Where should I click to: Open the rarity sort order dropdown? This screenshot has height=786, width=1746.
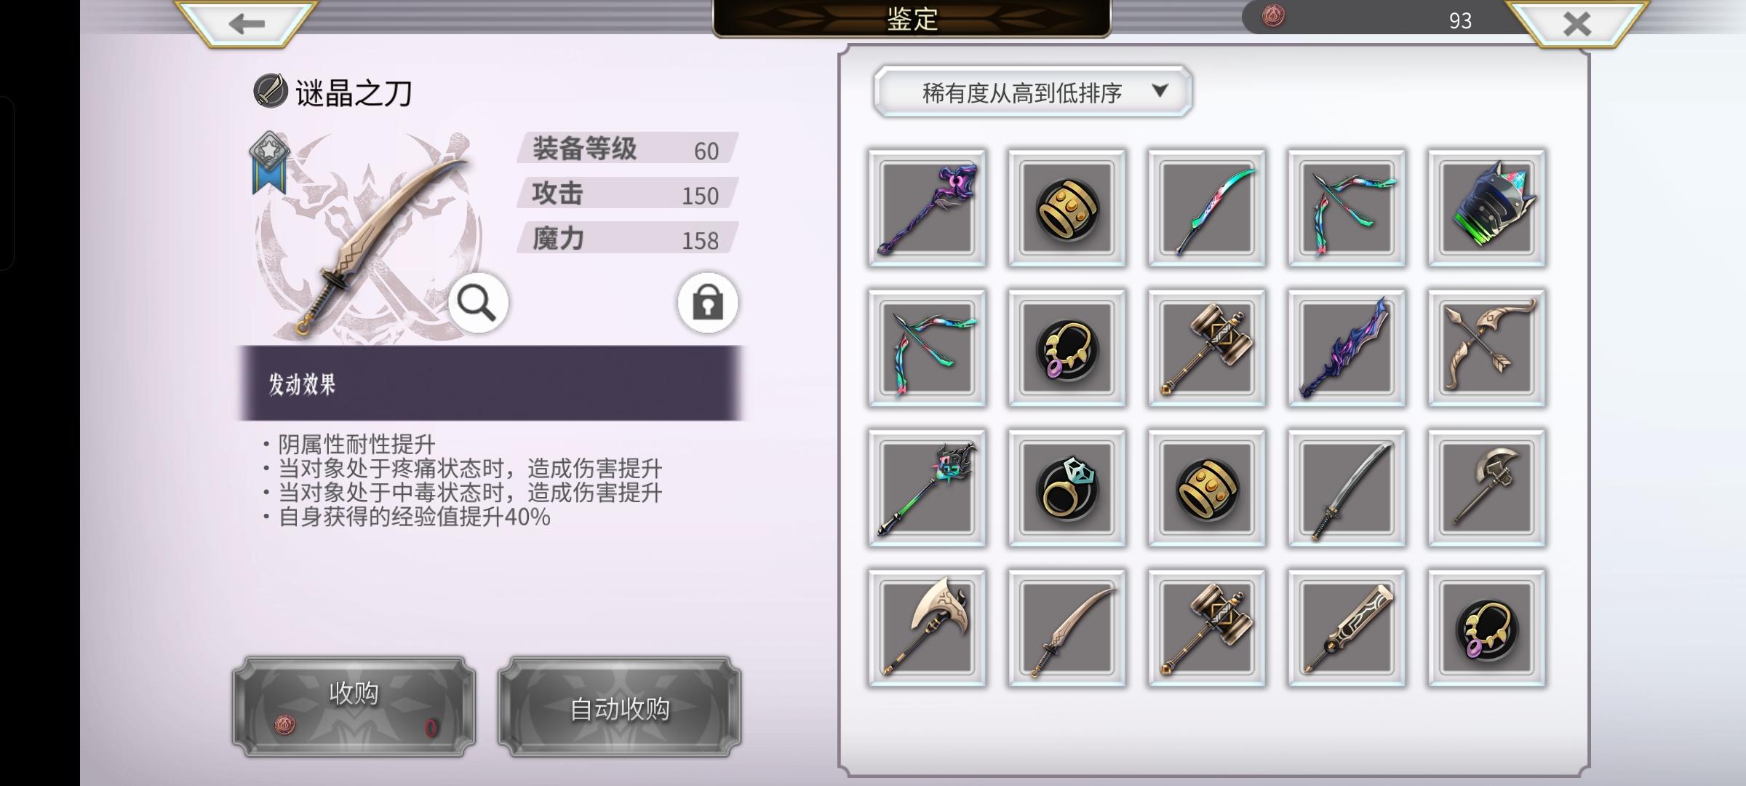(x=1032, y=92)
